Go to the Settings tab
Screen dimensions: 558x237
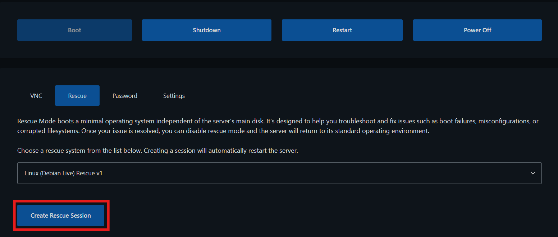click(x=174, y=96)
